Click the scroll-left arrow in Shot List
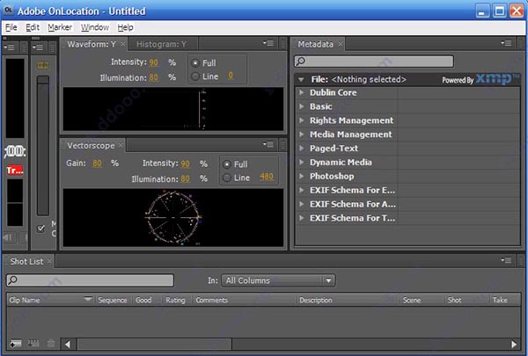Viewport: 528px width, 356px height. (68, 344)
